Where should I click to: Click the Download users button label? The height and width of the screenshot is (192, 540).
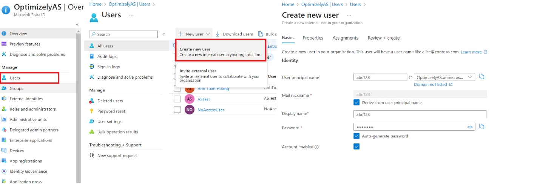pos(238,34)
